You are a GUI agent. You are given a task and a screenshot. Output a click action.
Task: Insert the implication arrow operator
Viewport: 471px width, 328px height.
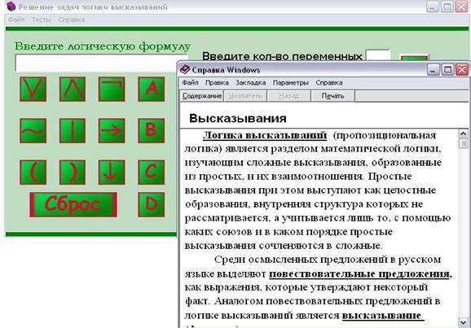[x=112, y=130]
